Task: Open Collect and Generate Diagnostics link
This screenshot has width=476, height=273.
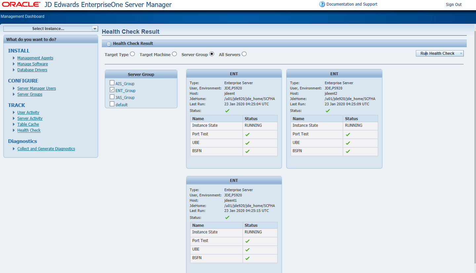Action: 46,149
